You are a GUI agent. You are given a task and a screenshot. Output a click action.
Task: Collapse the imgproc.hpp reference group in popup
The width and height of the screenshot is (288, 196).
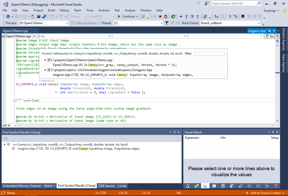[45, 70]
